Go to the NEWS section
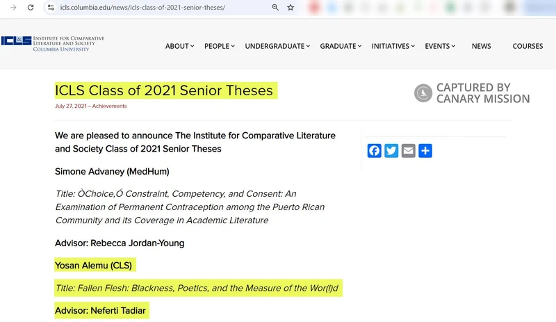This screenshot has height=322, width=556. pos(481,46)
